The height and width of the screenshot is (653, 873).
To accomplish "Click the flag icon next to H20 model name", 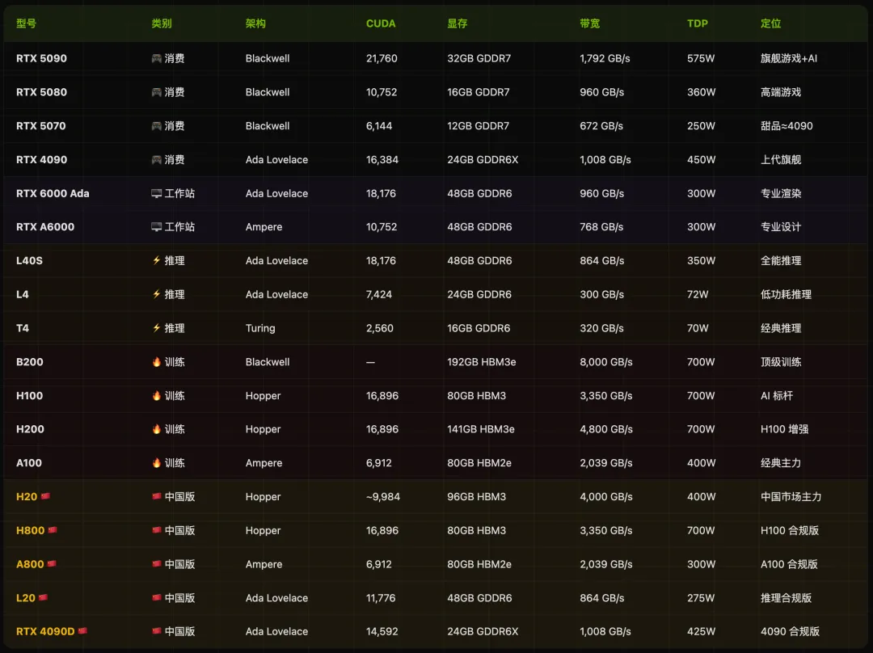I will click(x=45, y=496).
